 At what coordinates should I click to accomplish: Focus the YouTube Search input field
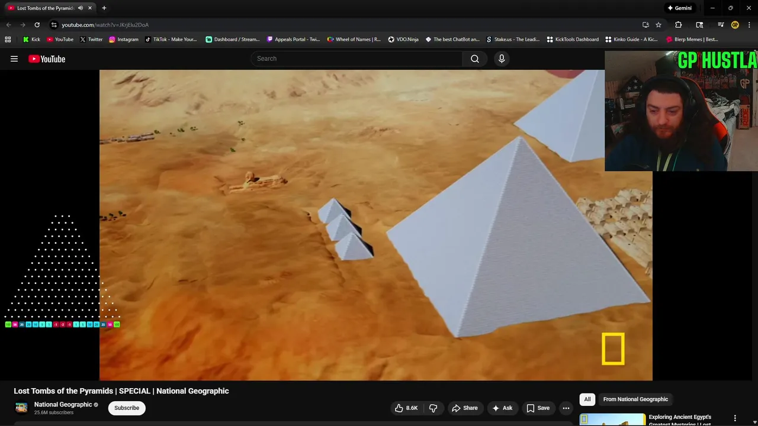(356, 59)
